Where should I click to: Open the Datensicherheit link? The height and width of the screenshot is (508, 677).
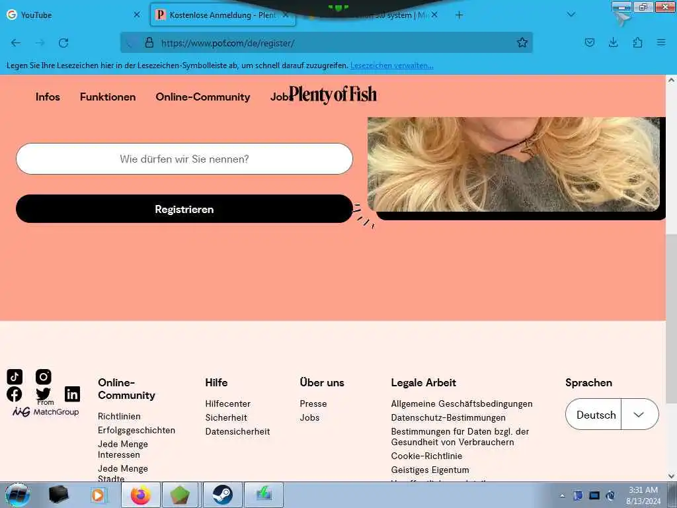click(238, 431)
